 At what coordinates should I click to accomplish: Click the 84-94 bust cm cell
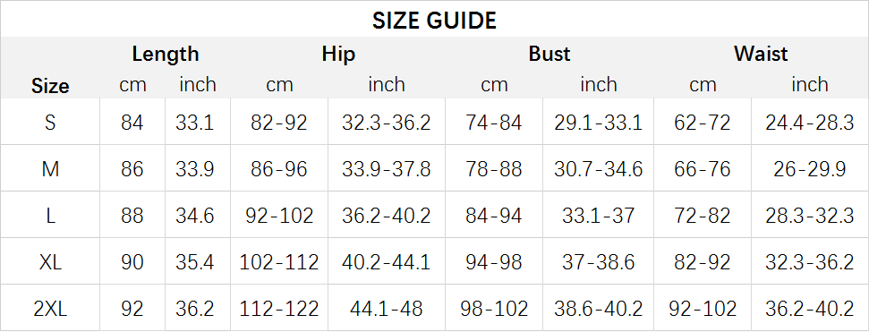coord(494,215)
